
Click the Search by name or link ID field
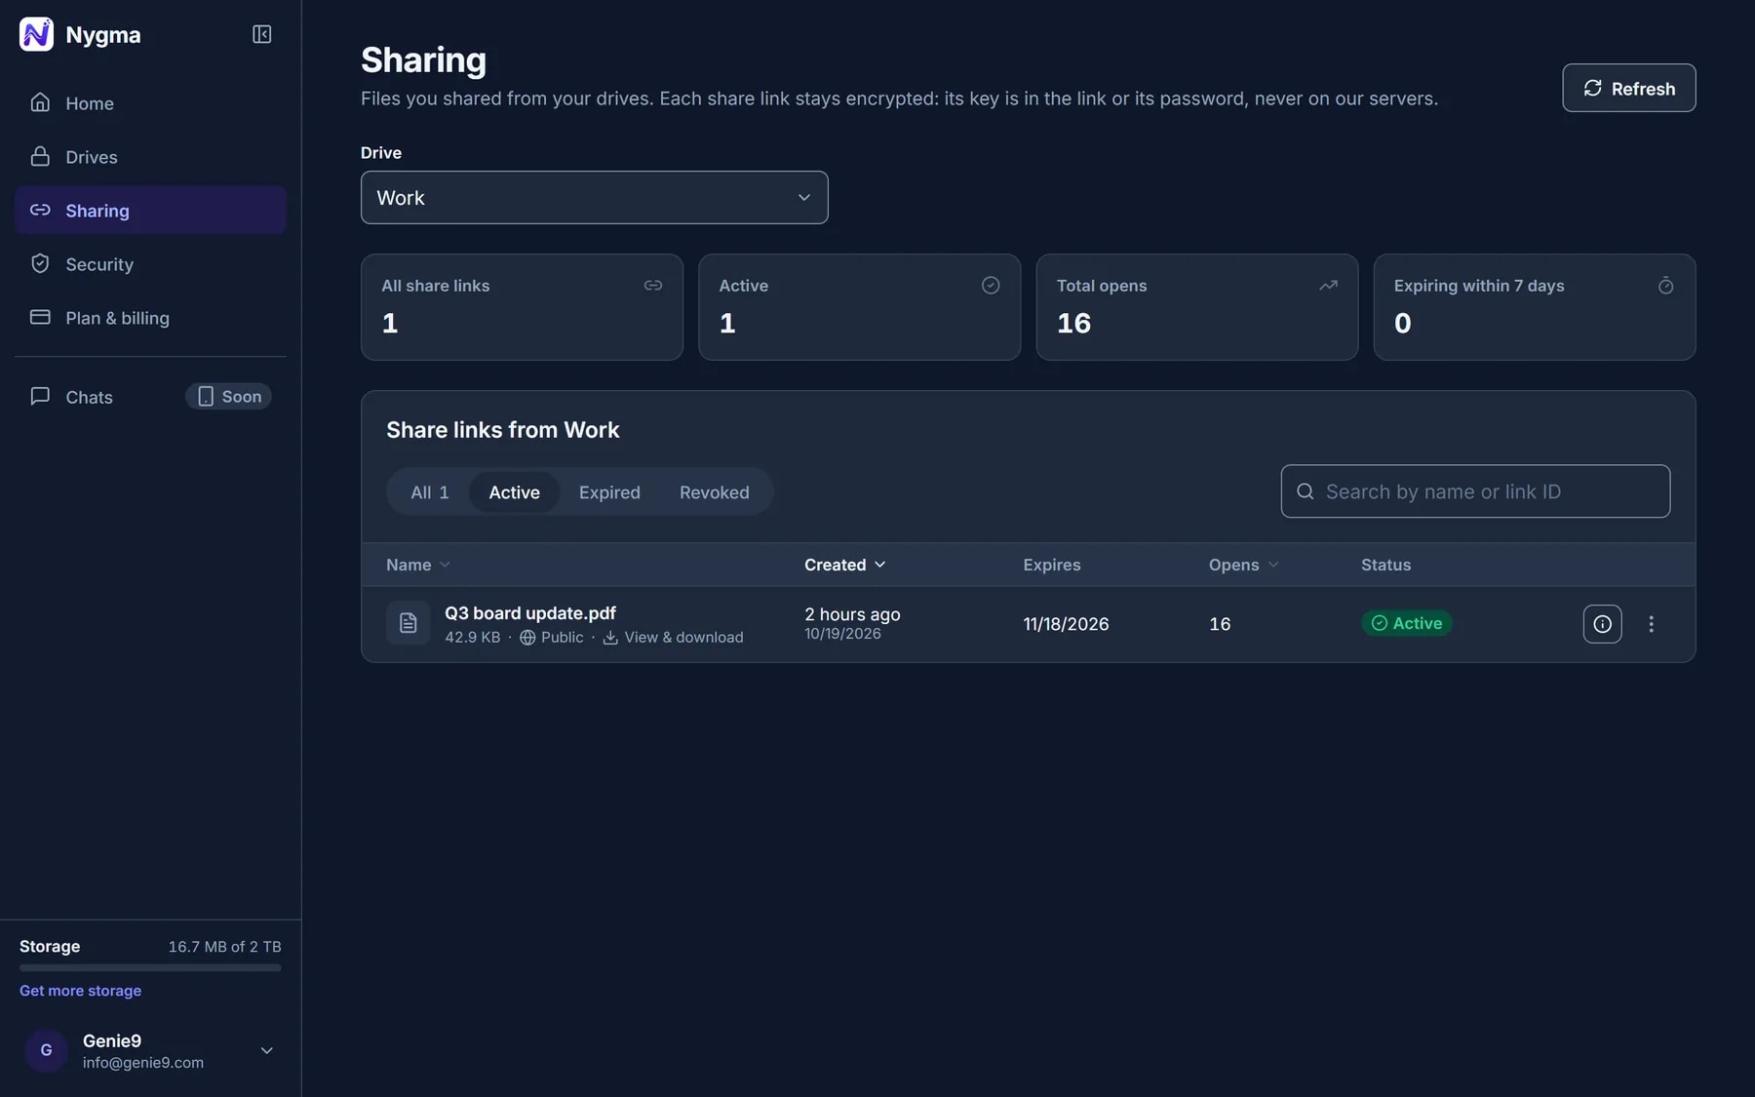(1475, 491)
